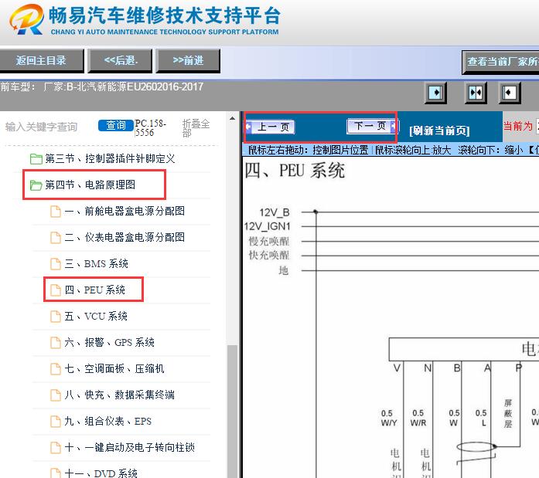Click page icon beside 一、前舱电器盒电源分配图
This screenshot has width=539, height=478.
(56, 212)
